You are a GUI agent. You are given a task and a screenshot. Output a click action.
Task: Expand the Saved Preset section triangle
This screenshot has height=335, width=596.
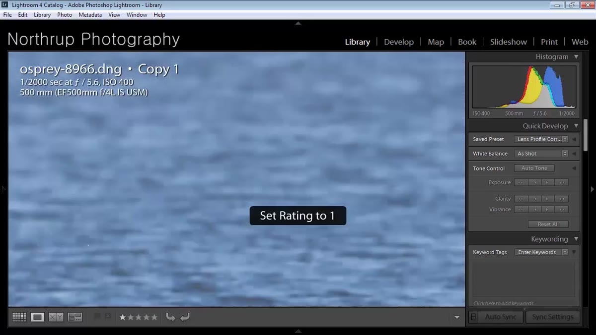coord(574,139)
